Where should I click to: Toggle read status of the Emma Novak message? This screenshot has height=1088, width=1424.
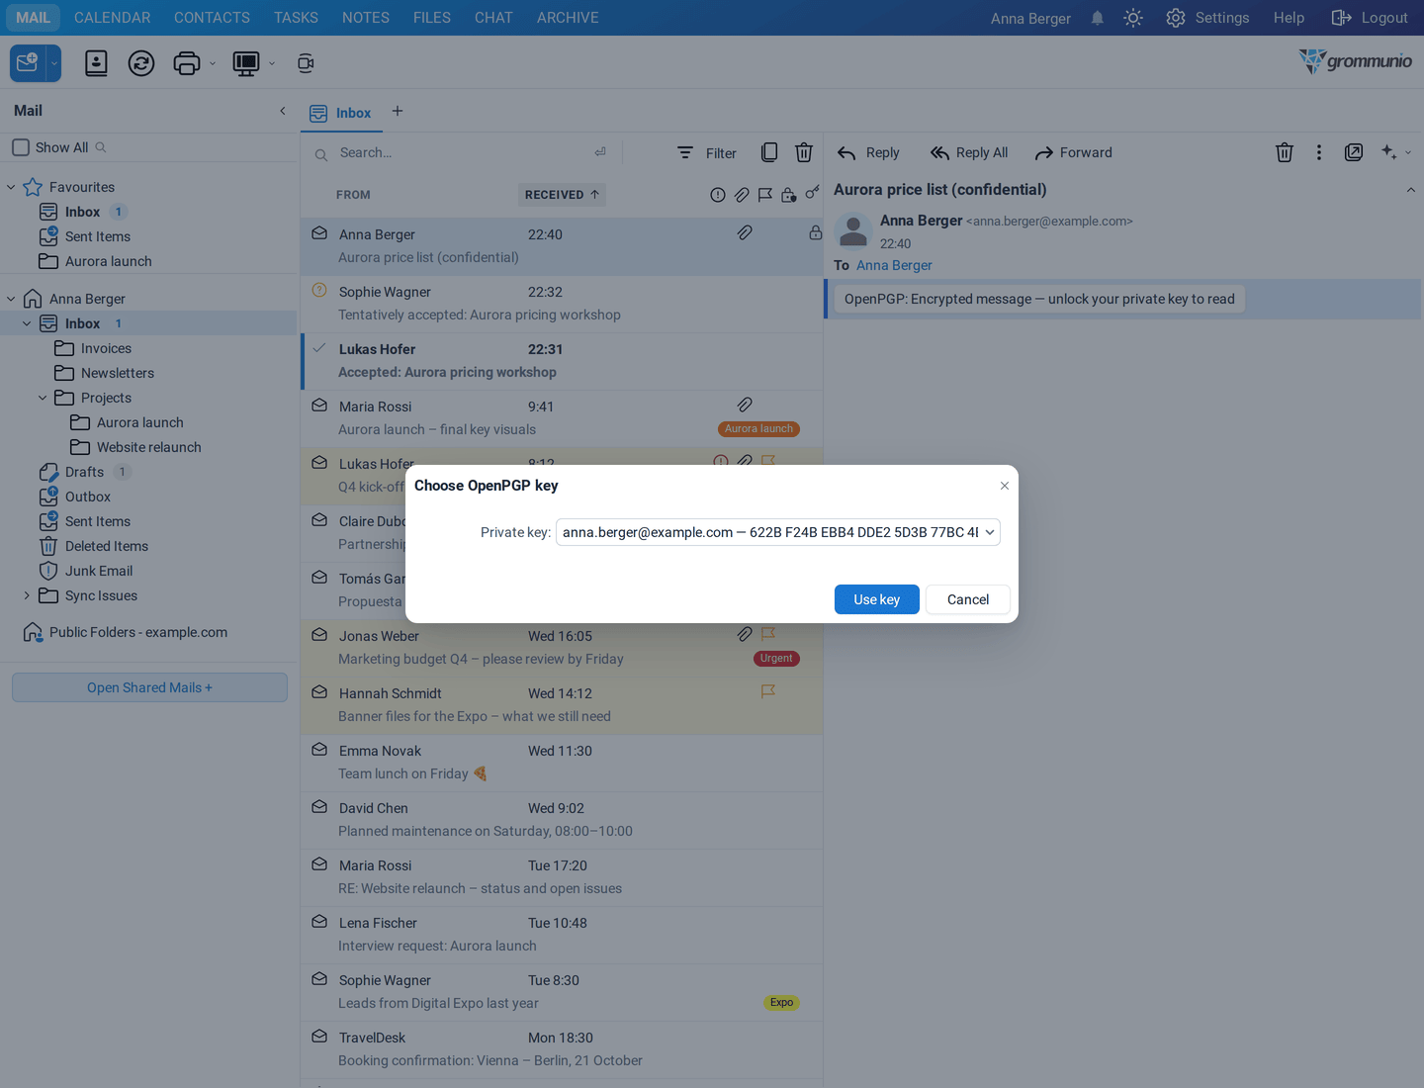(319, 750)
